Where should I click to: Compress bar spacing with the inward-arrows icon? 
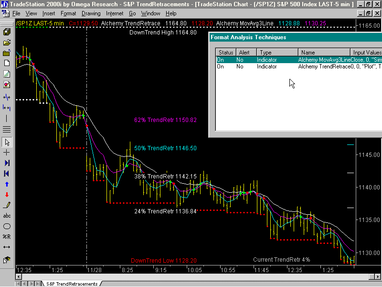[7, 98]
